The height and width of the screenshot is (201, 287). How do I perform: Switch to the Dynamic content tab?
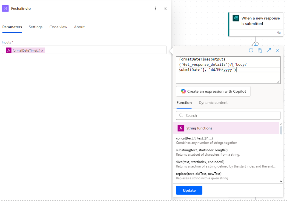[x=213, y=103]
